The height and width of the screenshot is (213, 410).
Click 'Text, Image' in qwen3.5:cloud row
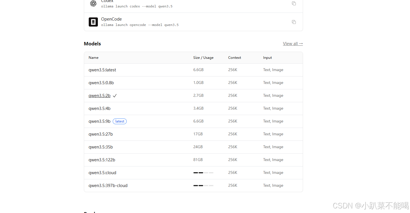tap(273, 173)
